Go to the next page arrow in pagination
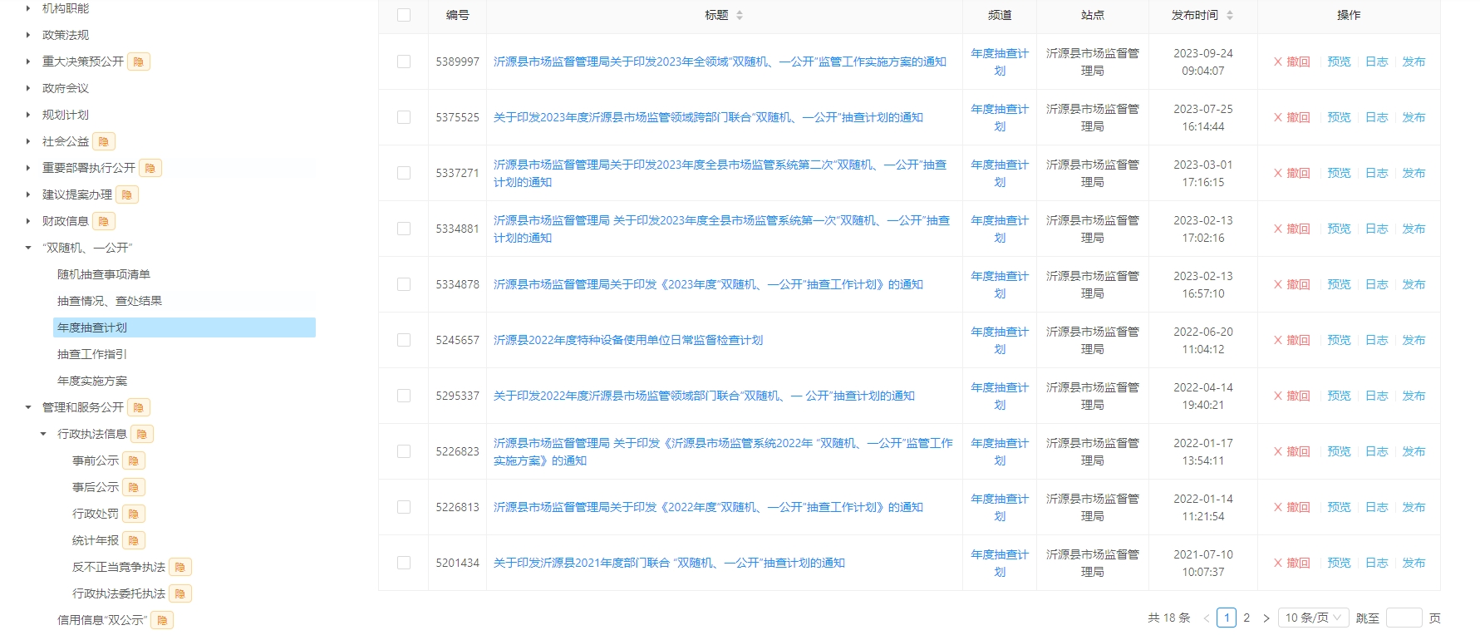Screen dimensions: 1480x635 tap(1266, 618)
